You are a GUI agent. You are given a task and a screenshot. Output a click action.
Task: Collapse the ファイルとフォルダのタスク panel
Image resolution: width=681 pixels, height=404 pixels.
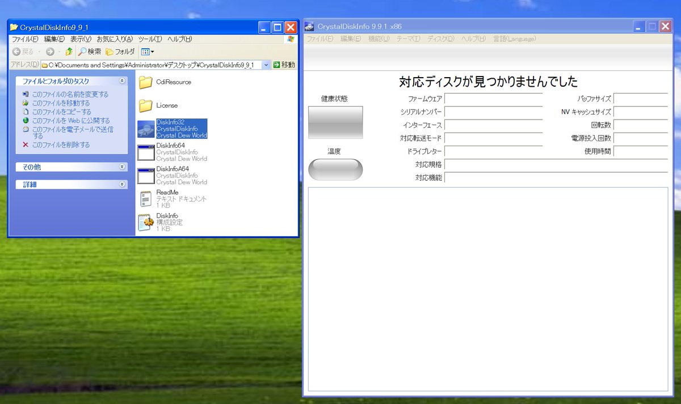pyautogui.click(x=122, y=81)
